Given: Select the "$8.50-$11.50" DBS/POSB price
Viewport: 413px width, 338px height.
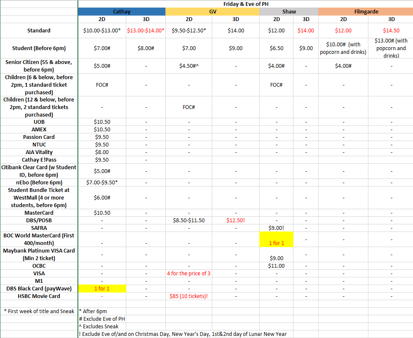Looking at the screenshot, I should (x=189, y=221).
